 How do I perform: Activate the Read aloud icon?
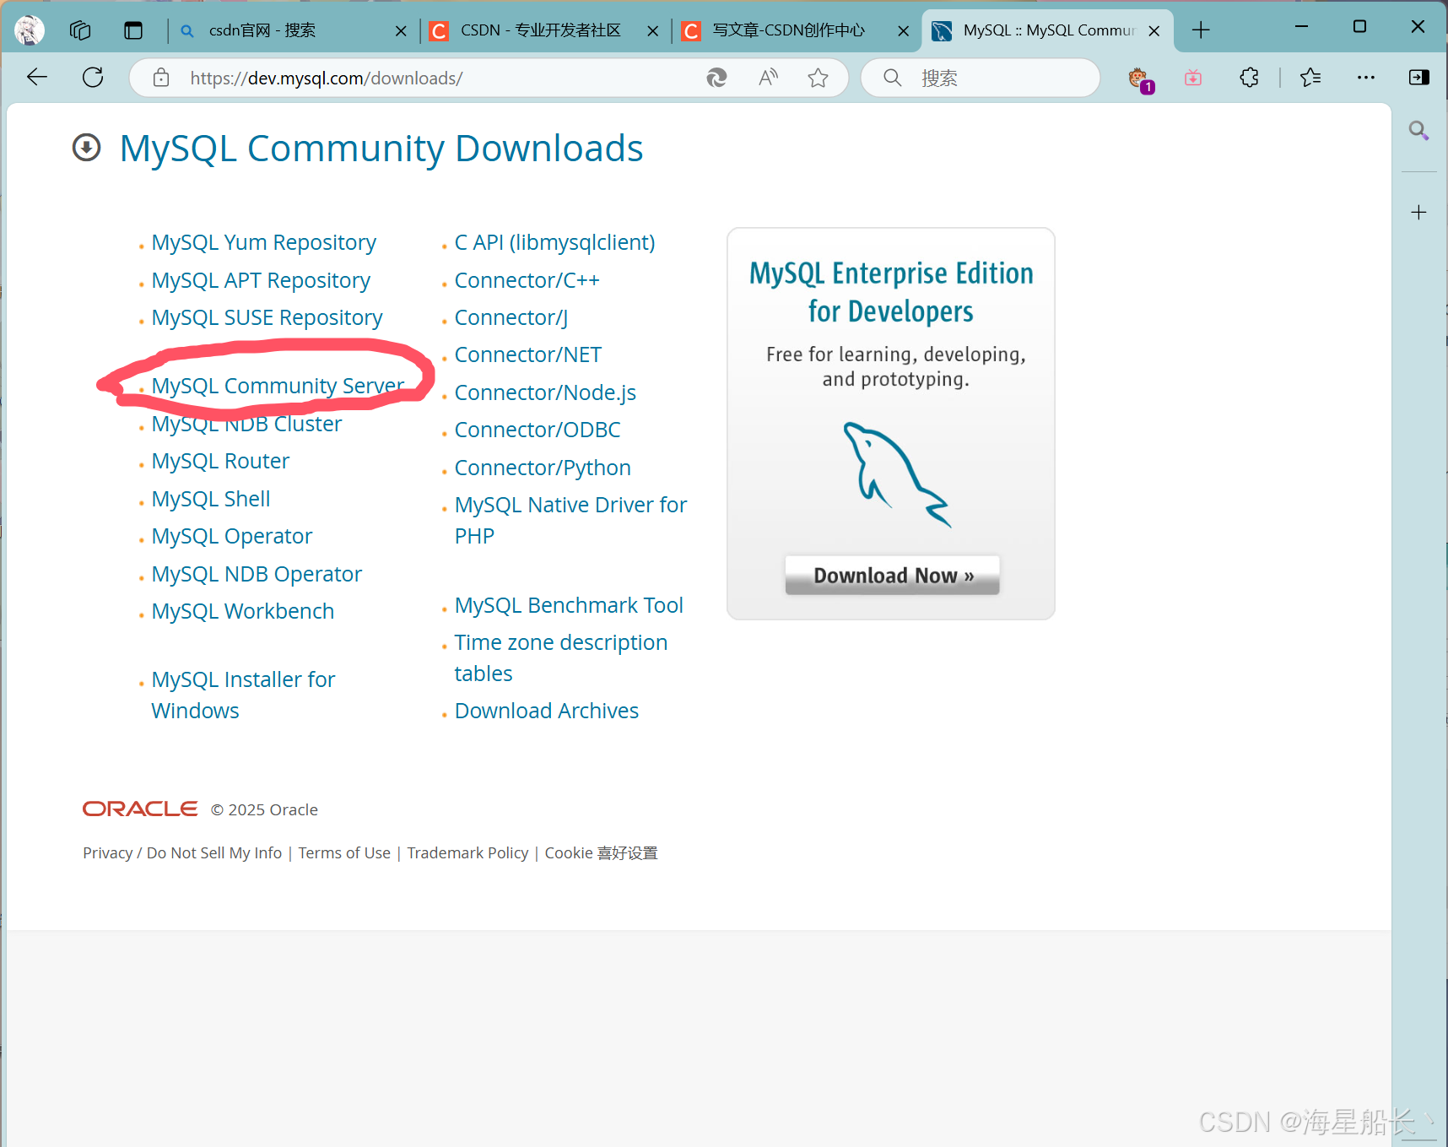[768, 78]
